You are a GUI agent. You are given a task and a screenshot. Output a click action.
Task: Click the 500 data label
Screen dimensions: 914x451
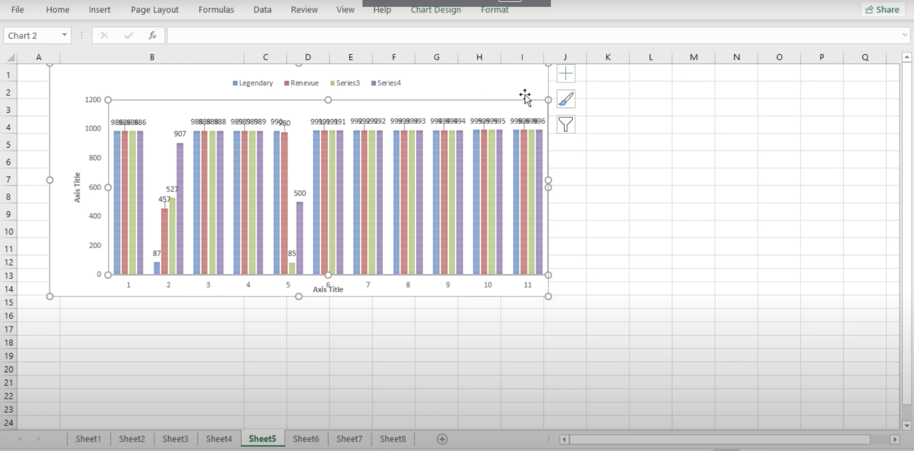pyautogui.click(x=299, y=193)
